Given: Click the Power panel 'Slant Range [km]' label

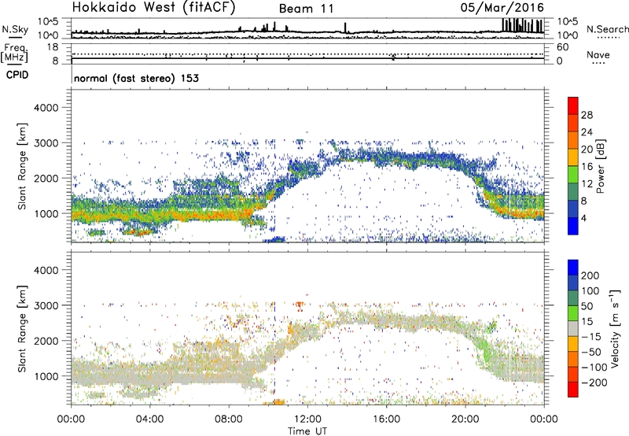Looking at the screenshot, I should click(x=22, y=166).
